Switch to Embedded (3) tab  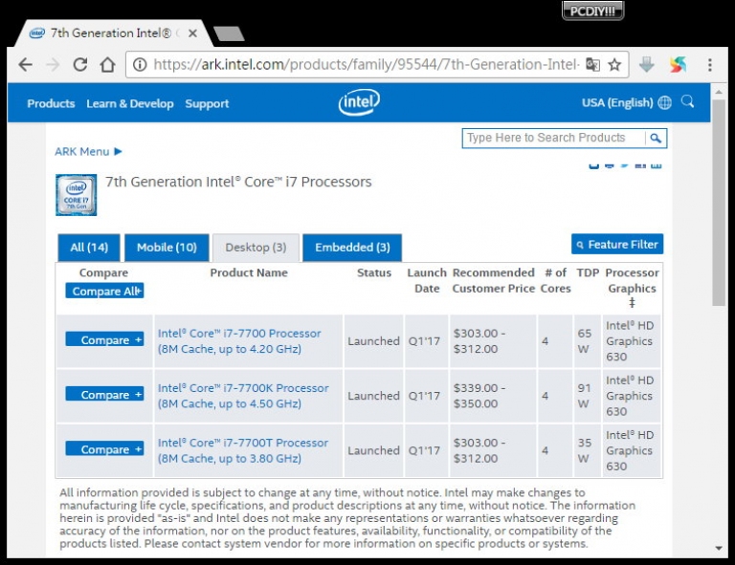352,248
